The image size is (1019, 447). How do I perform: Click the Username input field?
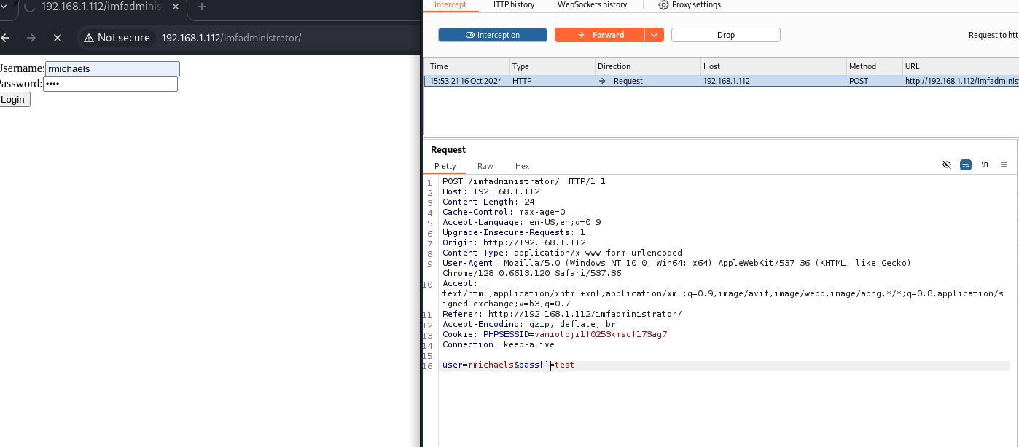pyautogui.click(x=112, y=68)
